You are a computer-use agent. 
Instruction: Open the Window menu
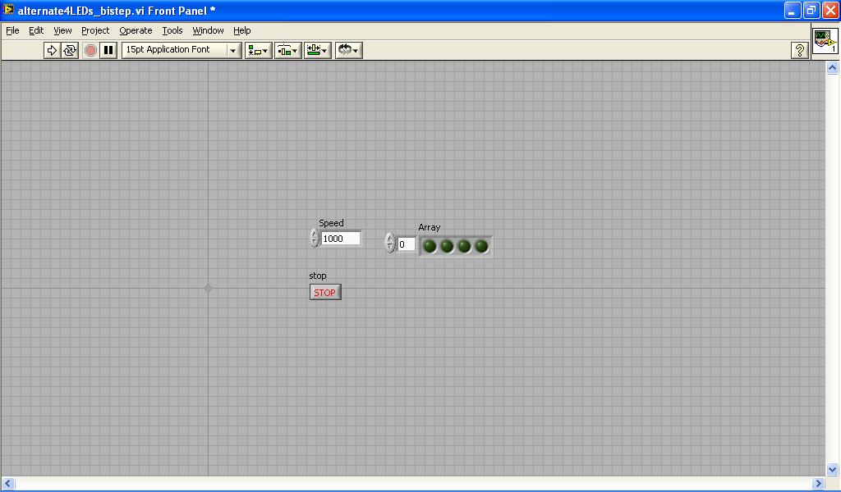208,30
